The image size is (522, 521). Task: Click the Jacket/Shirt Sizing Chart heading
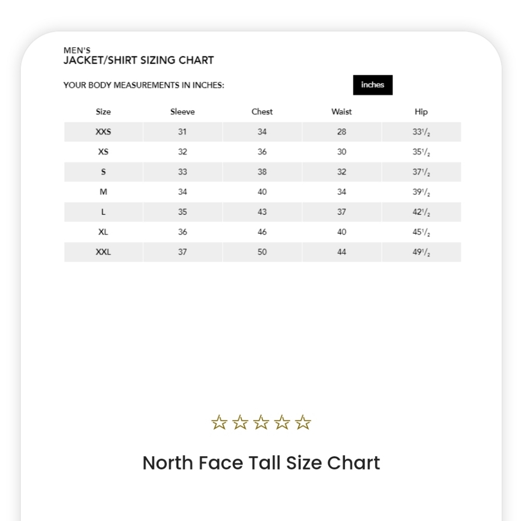tap(138, 60)
